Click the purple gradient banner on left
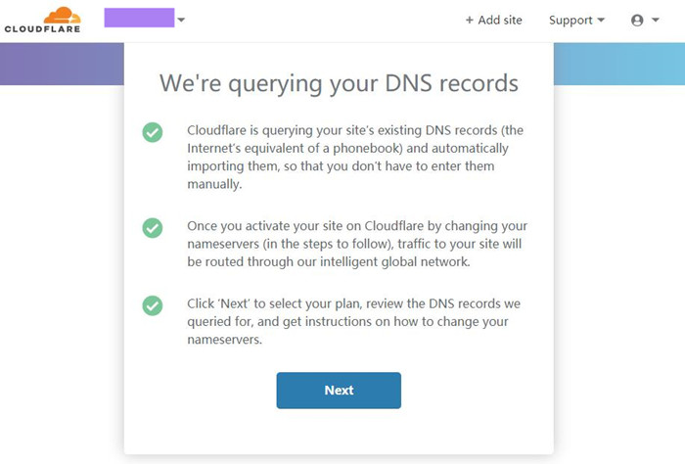The height and width of the screenshot is (464, 685). pyautogui.click(x=62, y=64)
